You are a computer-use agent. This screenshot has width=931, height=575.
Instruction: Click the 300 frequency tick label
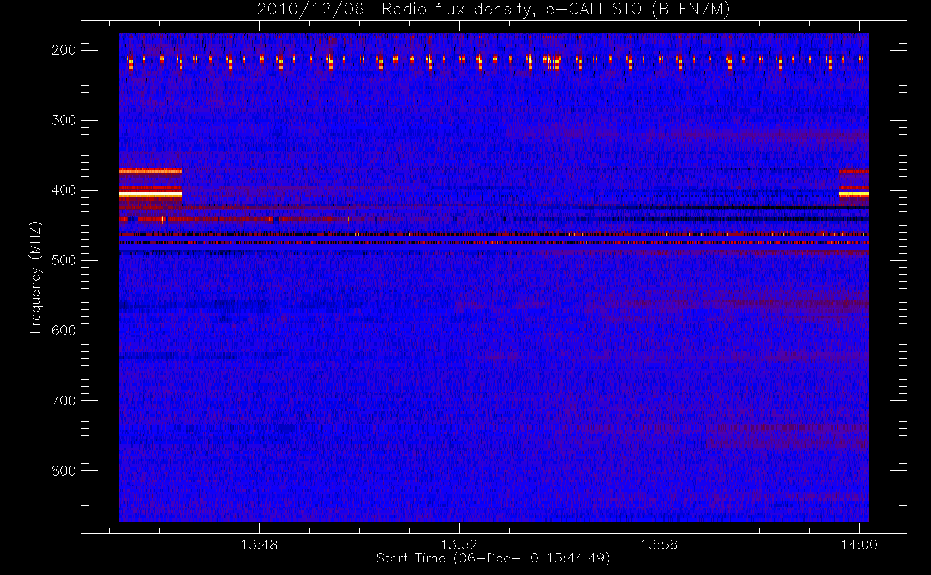point(64,120)
